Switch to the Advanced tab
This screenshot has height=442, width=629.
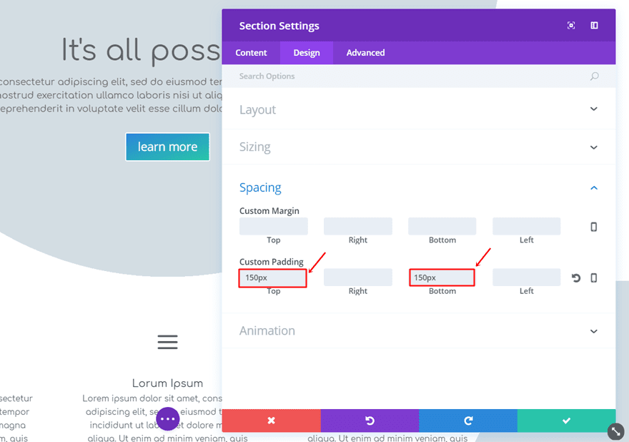pos(365,52)
